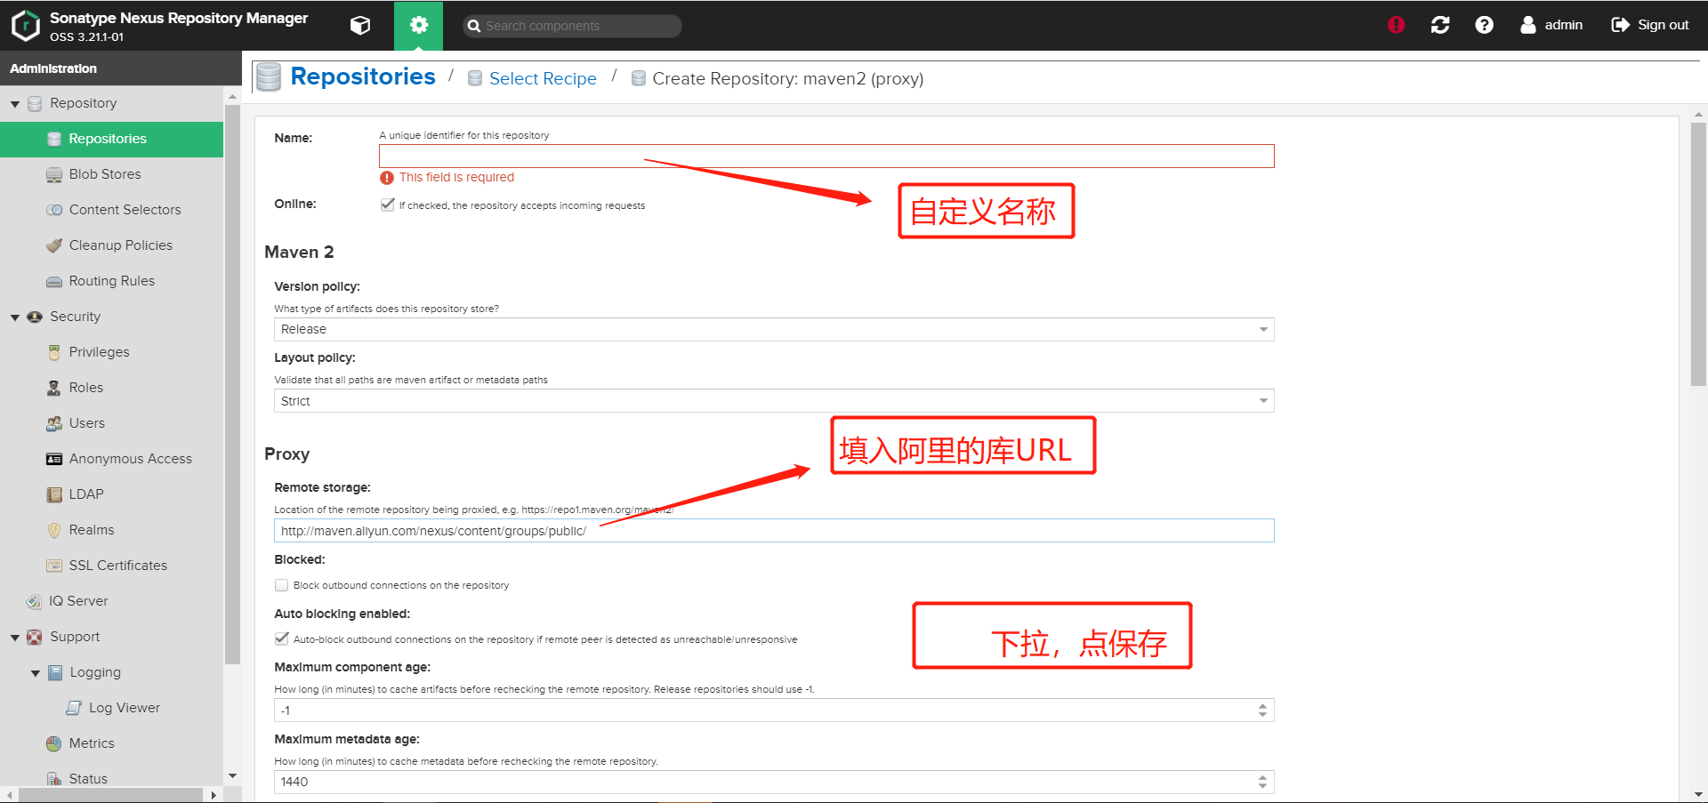Select Repositories in the sidebar
Screen dimensions: 1708x803
pos(112,139)
